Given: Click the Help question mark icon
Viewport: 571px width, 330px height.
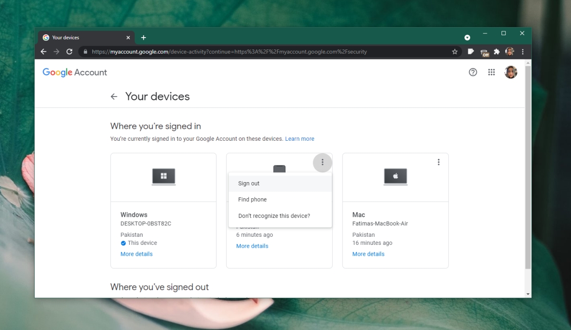Looking at the screenshot, I should pyautogui.click(x=473, y=72).
